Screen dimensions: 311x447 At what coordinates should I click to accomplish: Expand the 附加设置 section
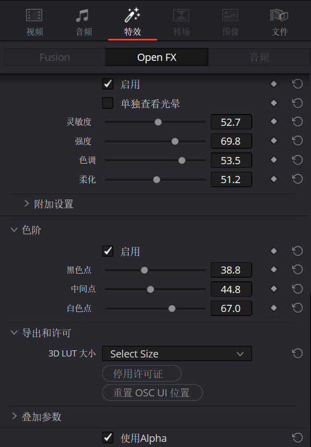pos(27,204)
